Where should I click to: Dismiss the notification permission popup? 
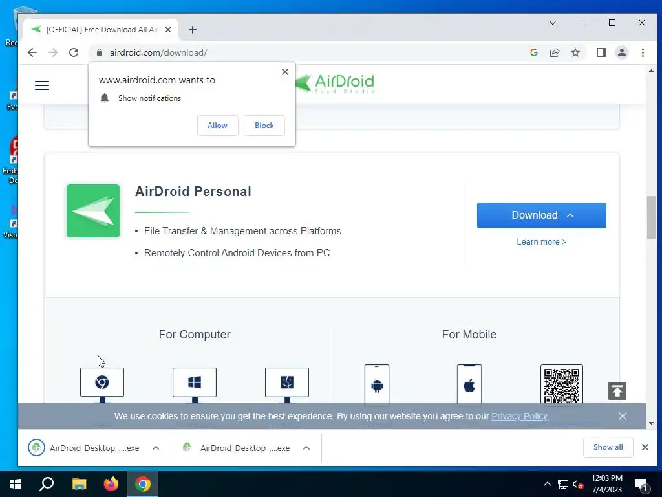(x=285, y=72)
